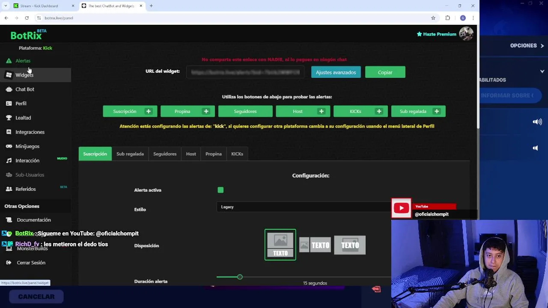Open the Referidos people icon
The height and width of the screenshot is (308, 548).
pyautogui.click(x=9, y=189)
